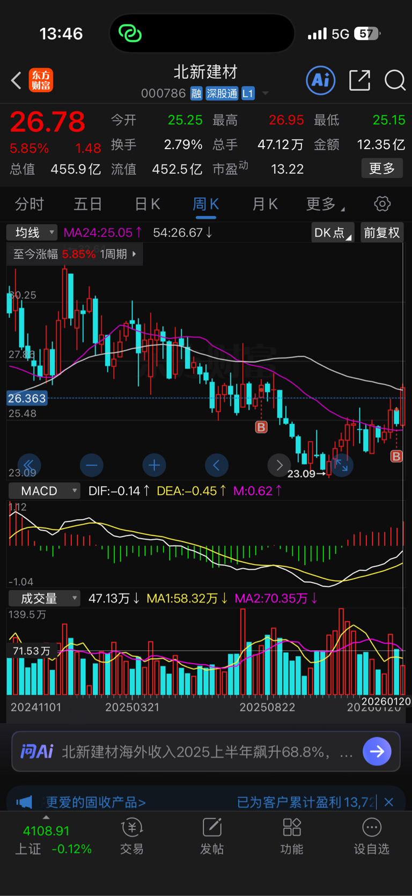Zoom out chart with minus button
The height and width of the screenshot is (896, 412).
[92, 465]
